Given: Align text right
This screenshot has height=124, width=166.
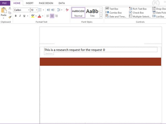Looking at the screenshot, I should pyautogui.click(x=56, y=16).
